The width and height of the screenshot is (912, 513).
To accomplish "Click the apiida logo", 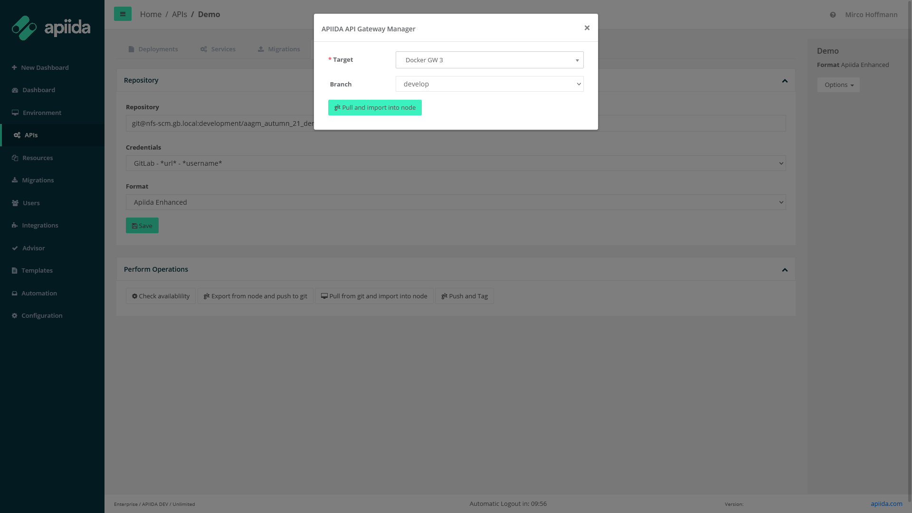I will [x=51, y=28].
